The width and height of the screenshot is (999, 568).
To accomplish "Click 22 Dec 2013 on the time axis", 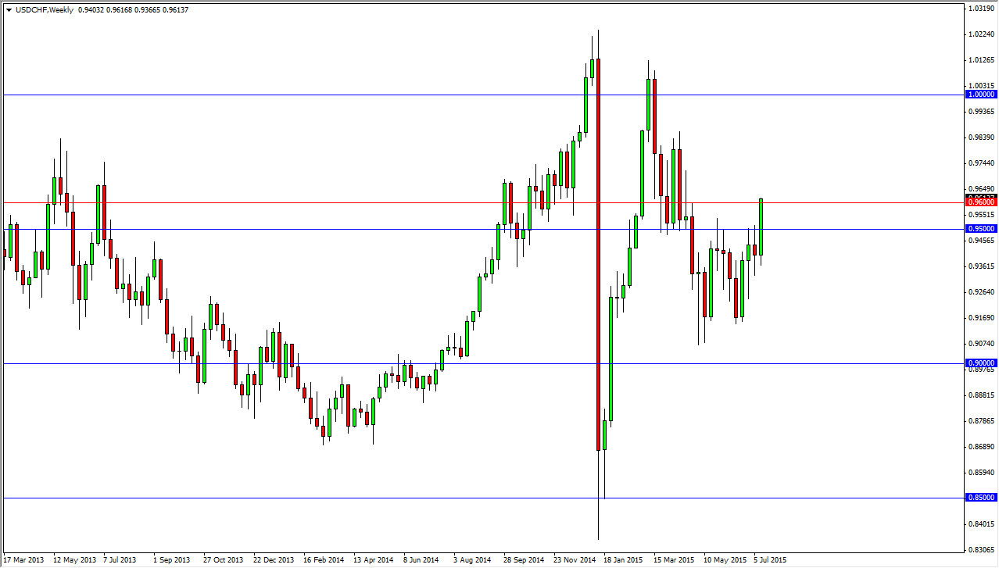I will pos(272,560).
